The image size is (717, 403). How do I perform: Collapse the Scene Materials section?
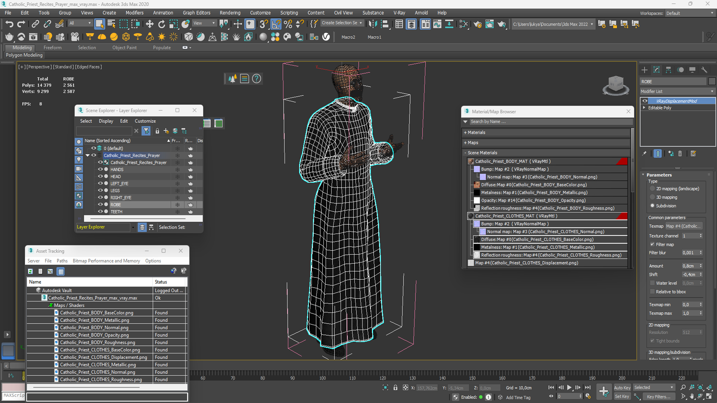pyautogui.click(x=465, y=153)
